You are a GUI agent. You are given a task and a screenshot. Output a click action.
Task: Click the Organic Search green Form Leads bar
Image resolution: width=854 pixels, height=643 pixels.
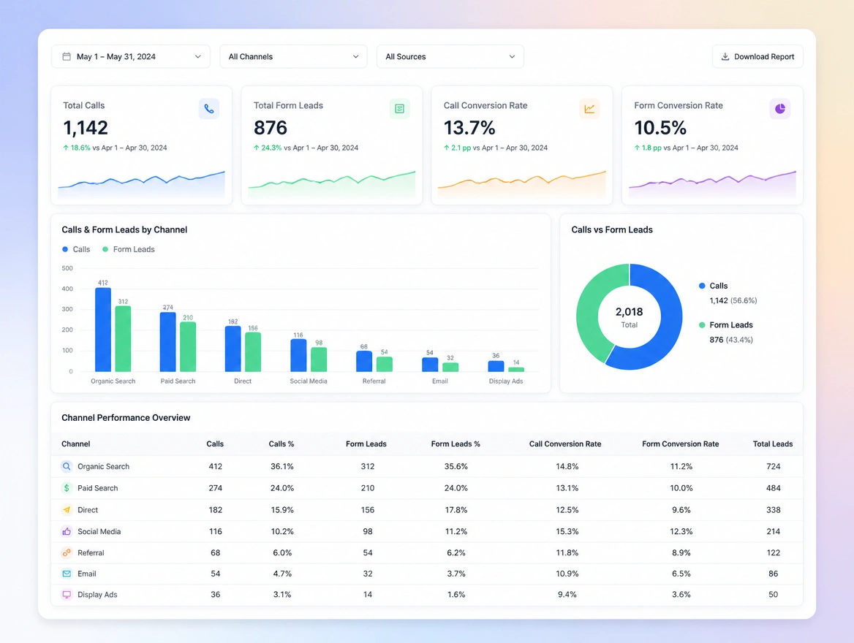(123, 338)
